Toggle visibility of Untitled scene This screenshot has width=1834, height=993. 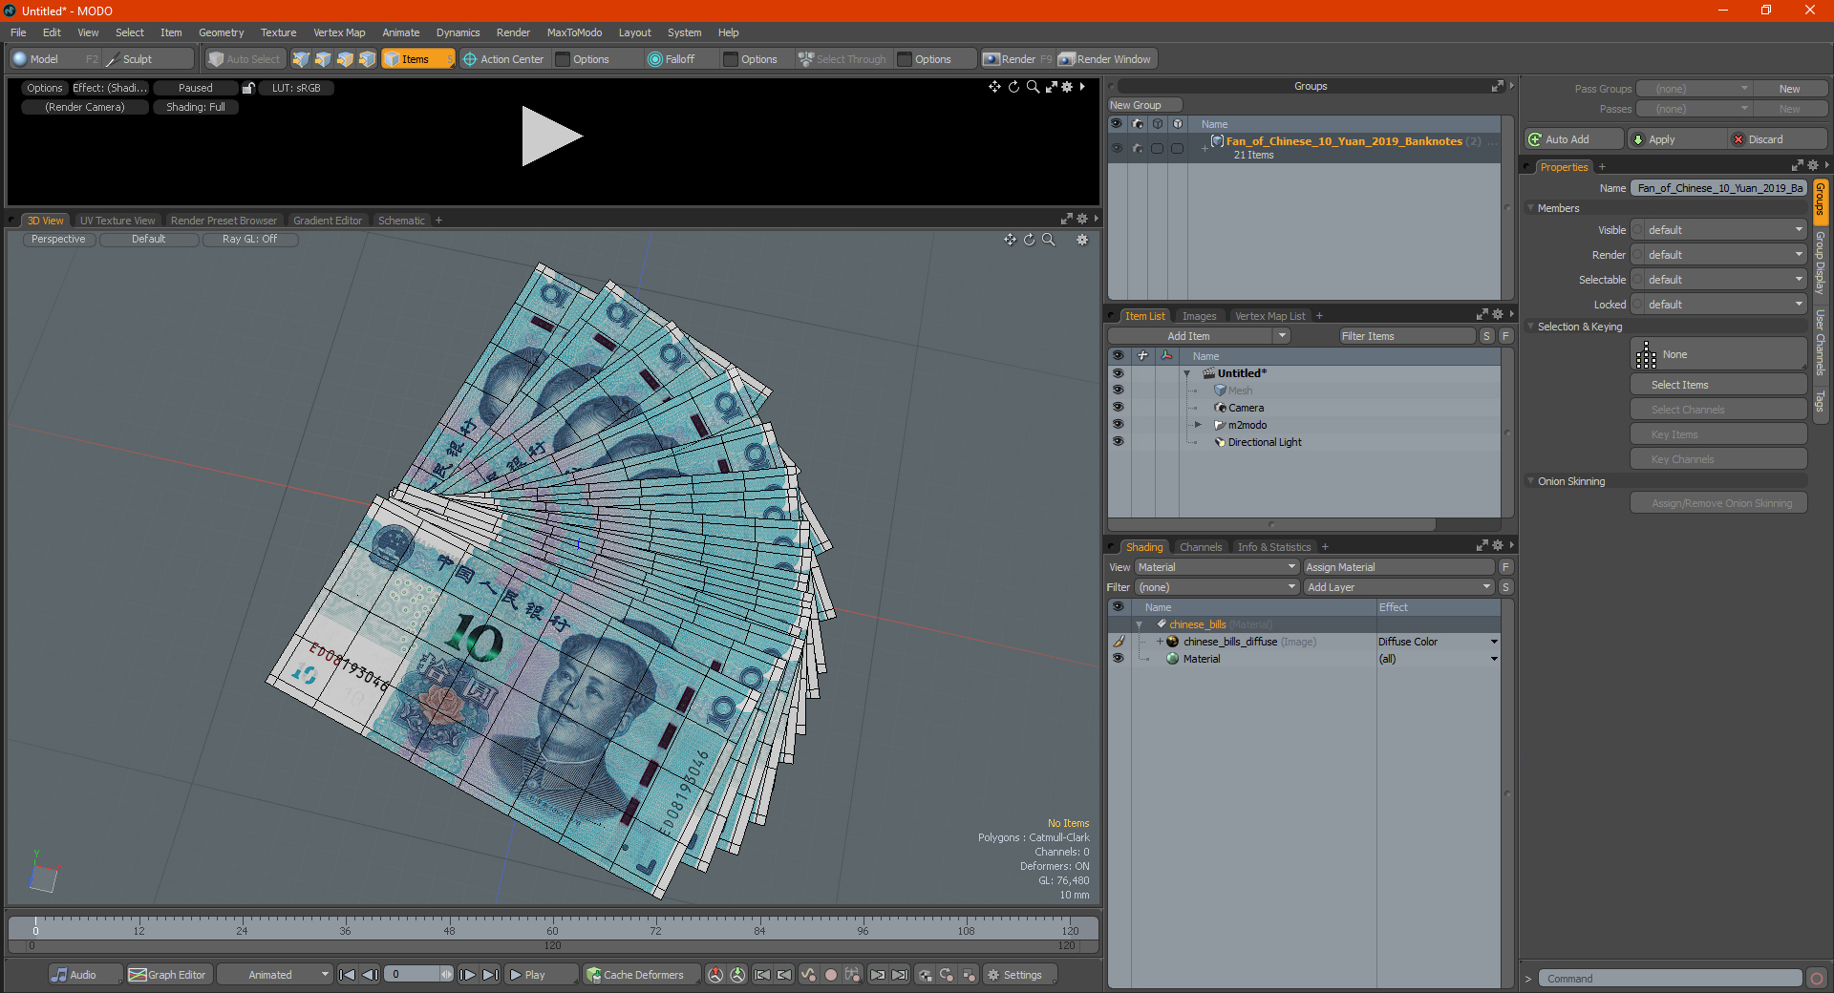[x=1118, y=372]
